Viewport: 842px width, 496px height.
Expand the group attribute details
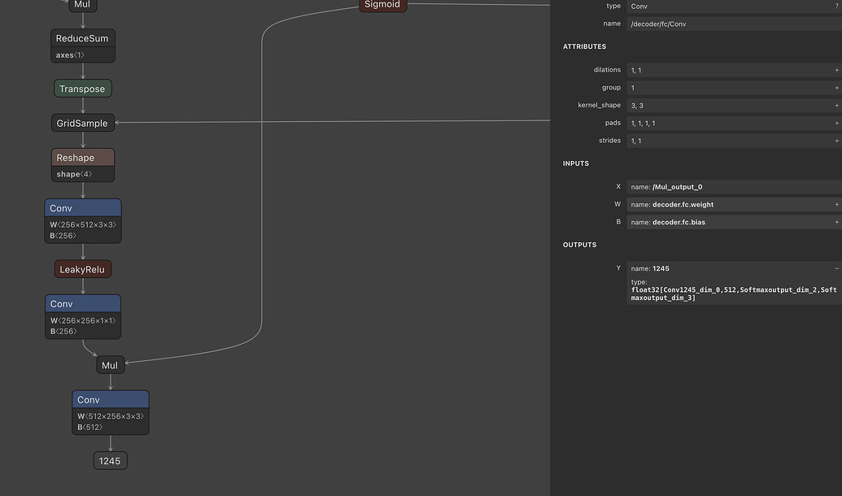pyautogui.click(x=836, y=88)
